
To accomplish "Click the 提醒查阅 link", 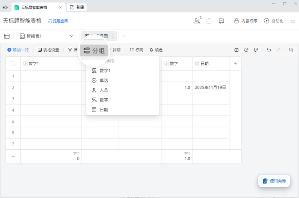I will pyautogui.click(x=58, y=21).
